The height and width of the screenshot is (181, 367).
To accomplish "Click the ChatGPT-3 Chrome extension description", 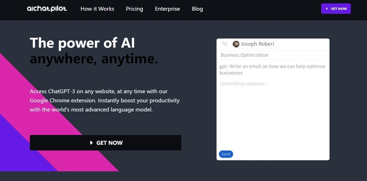I will click(105, 100).
